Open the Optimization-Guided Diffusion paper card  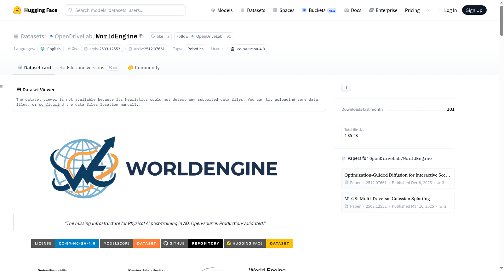pyautogui.click(x=398, y=178)
